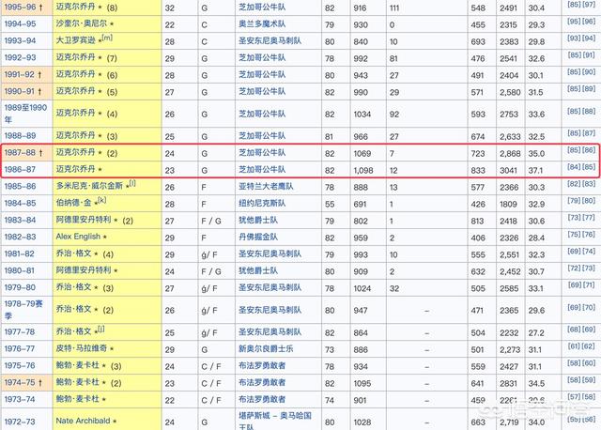This screenshot has width=601, height=430.
Task: Open team link 亚特兰大老鹰队
Action: pos(266,186)
